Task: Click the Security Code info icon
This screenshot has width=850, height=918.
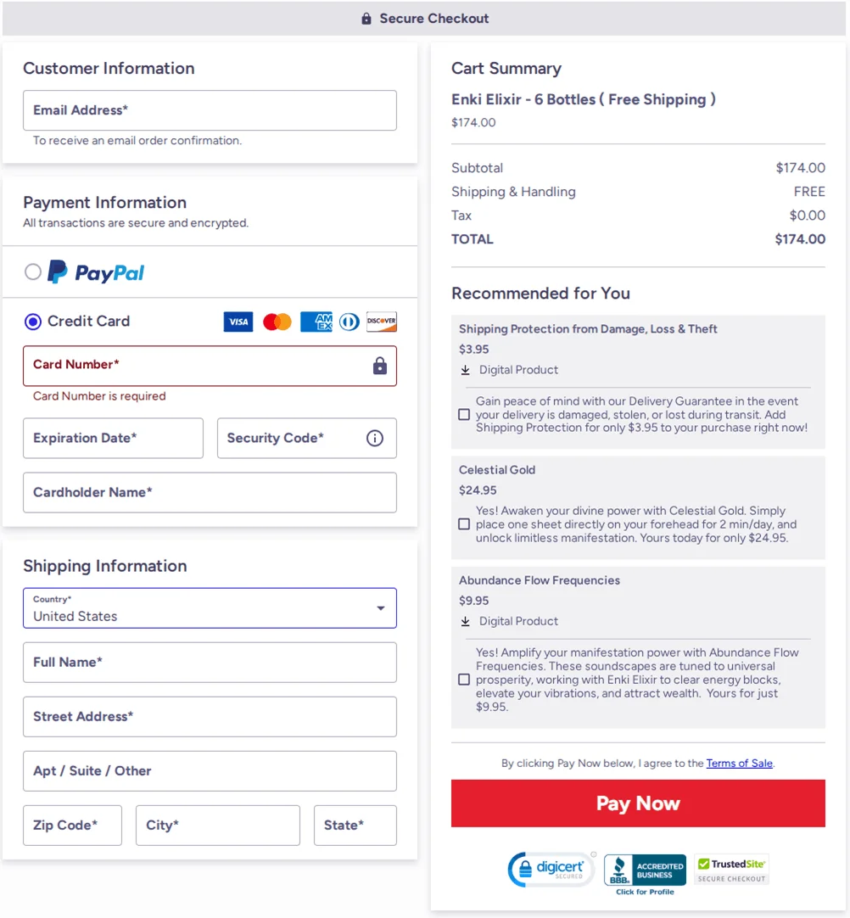Action: coord(375,438)
